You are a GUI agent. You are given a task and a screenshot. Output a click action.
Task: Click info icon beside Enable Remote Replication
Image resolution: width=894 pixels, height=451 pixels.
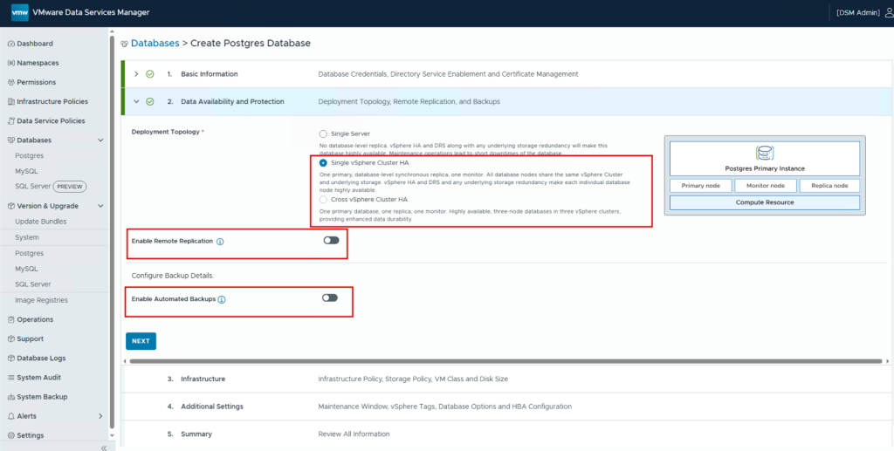220,242
